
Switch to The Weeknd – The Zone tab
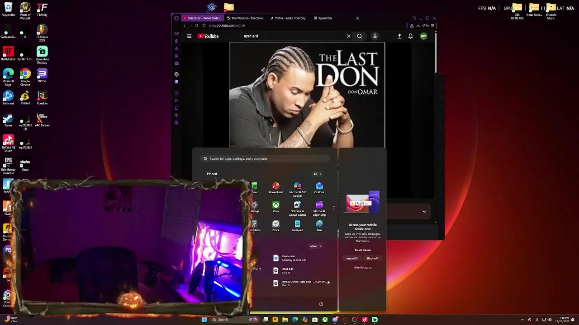245,18
